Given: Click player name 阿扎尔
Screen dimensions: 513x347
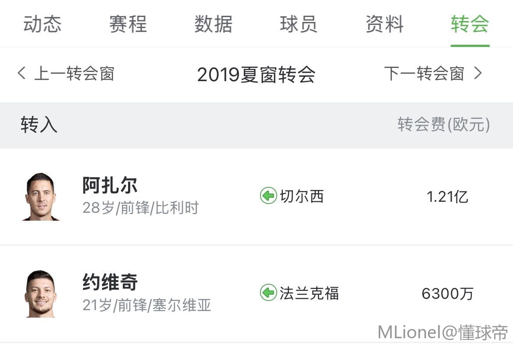Looking at the screenshot, I should 110,186.
